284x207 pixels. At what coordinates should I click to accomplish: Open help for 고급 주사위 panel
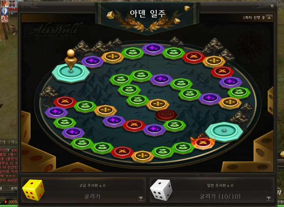click(141, 198)
